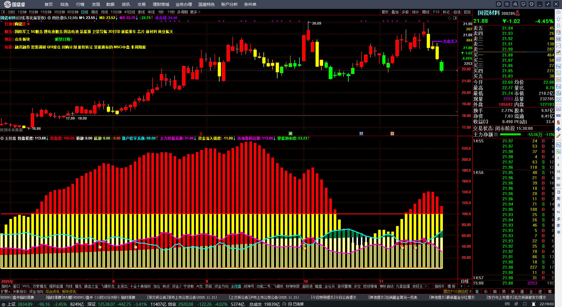The width and height of the screenshot is (562, 307).
Task: Expand the 更多 periods list
Action: coord(195,12)
